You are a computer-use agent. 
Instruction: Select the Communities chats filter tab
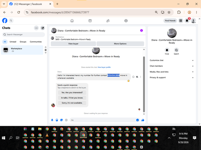pos(36,42)
